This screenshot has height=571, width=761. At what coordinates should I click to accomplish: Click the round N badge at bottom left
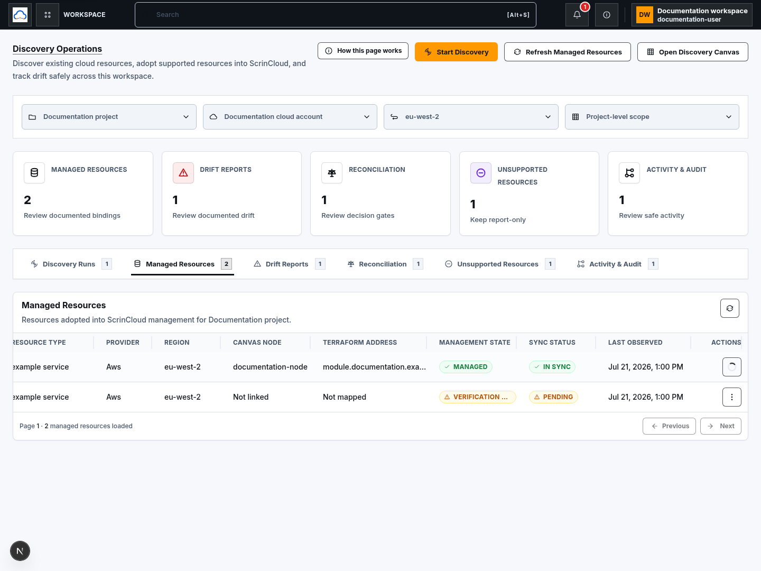click(x=20, y=551)
